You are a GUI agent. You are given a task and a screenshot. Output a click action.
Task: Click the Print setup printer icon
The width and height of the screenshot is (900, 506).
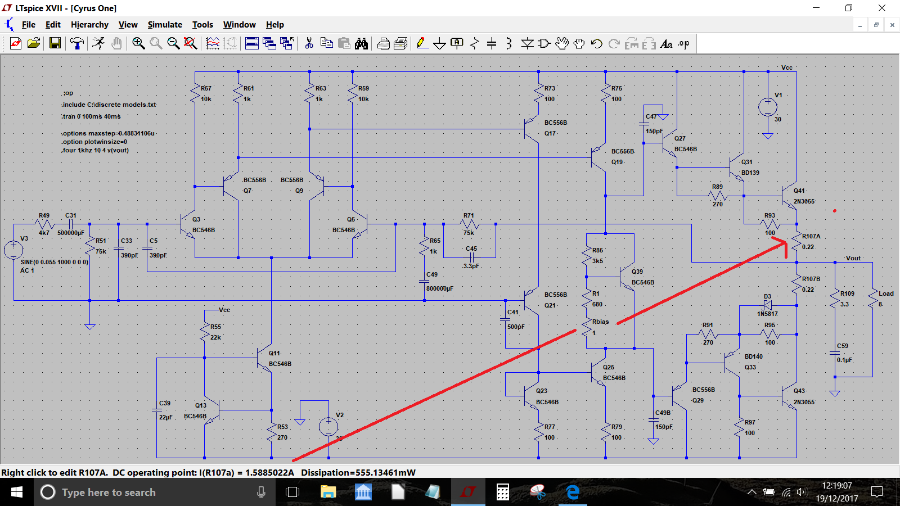tap(384, 43)
